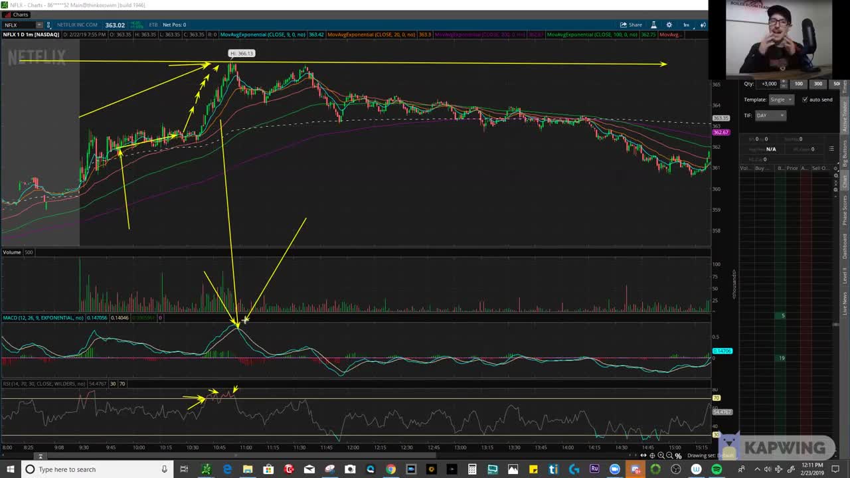This screenshot has width=850, height=478.
Task: Click the symbol link chain icon
Action: [48, 25]
